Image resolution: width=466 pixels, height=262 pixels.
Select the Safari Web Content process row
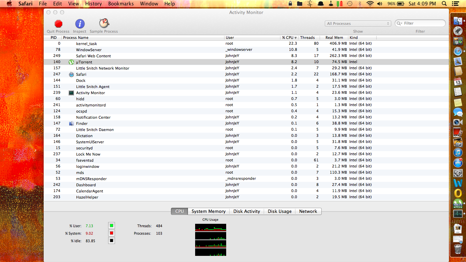pos(246,56)
